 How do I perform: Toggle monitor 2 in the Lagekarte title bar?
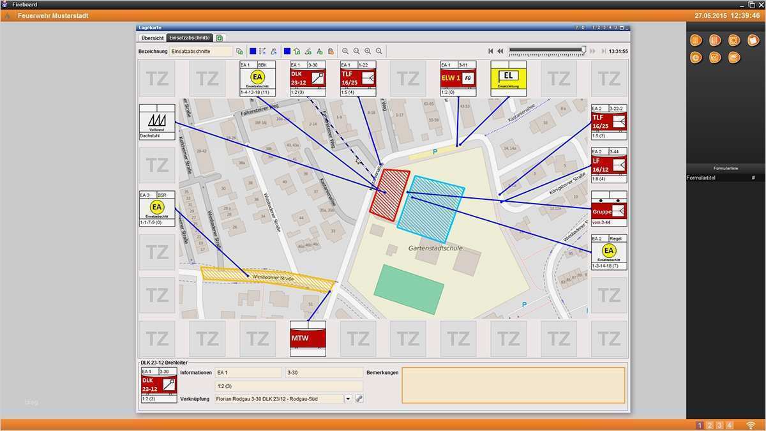(x=598, y=27)
